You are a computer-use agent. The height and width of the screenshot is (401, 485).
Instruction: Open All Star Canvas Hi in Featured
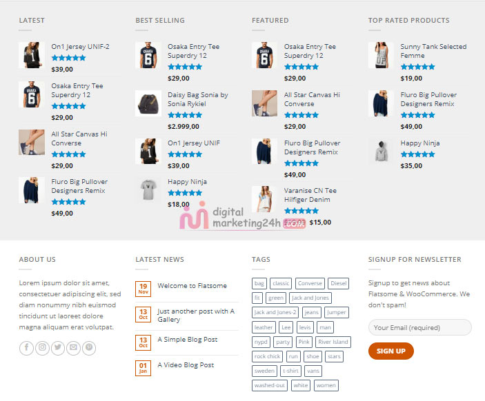tap(312, 99)
